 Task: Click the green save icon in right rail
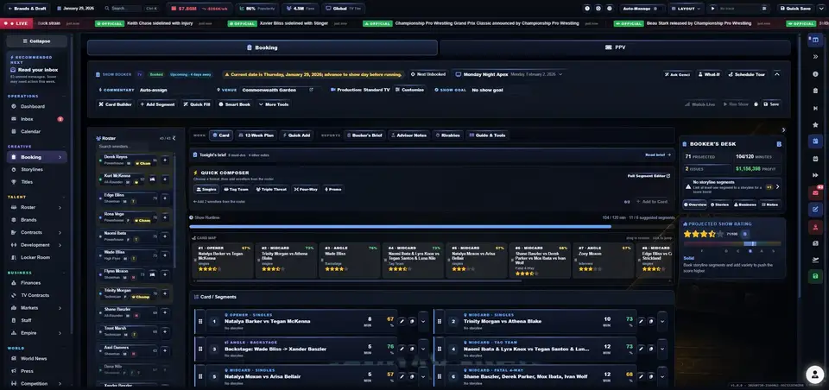coord(815,276)
